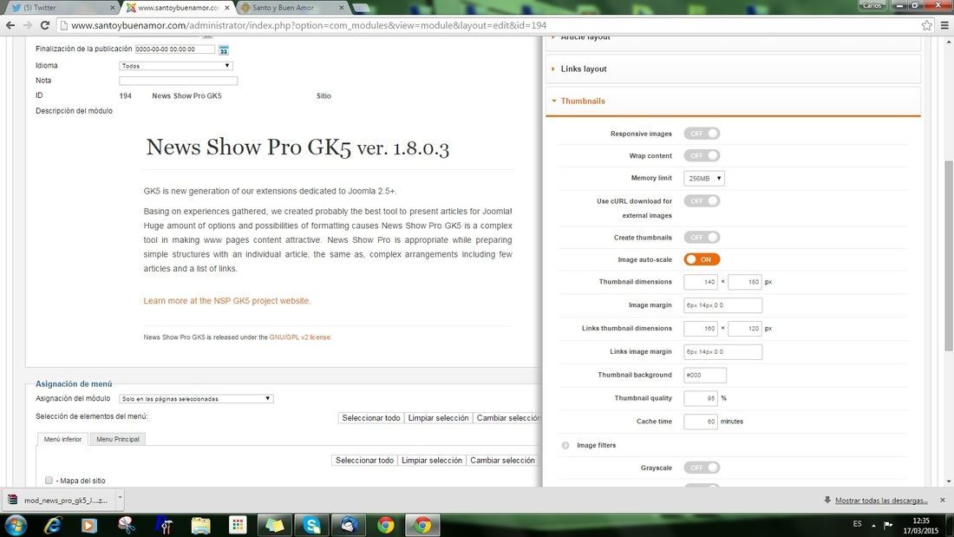Collapse the Thumbnails section
This screenshot has width=954, height=537.
pos(733,102)
